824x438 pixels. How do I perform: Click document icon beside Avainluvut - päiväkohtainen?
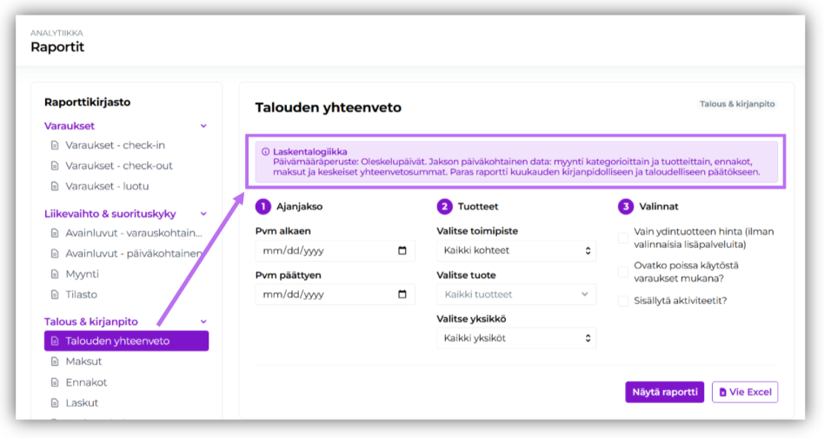(x=55, y=253)
